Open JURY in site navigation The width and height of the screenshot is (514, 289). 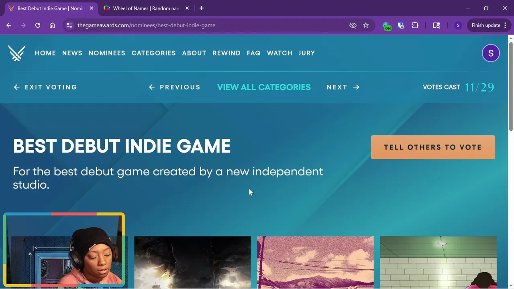pos(307,53)
